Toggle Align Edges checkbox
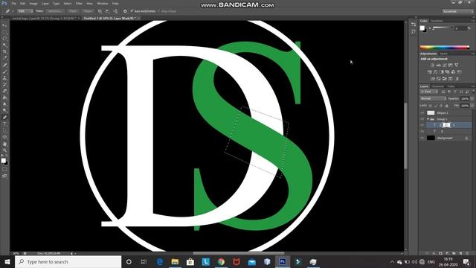476x268 pixels. (x=158, y=11)
